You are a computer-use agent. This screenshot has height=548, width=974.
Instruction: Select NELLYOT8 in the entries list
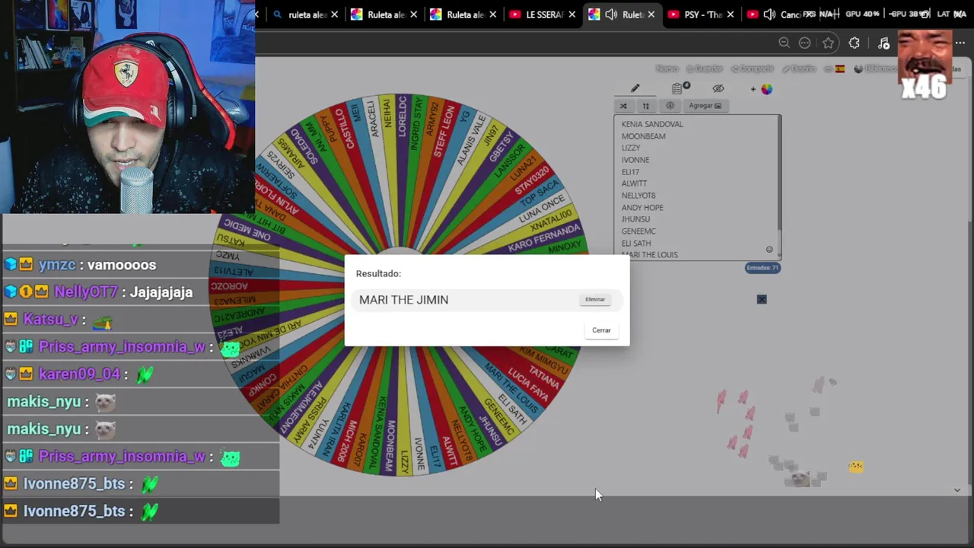pyautogui.click(x=638, y=196)
